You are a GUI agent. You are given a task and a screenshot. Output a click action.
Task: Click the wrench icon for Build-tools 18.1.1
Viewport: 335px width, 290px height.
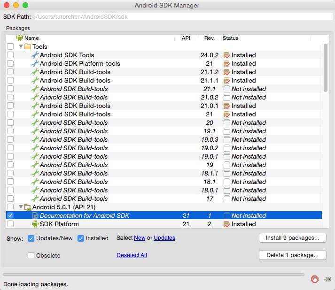(x=35, y=173)
